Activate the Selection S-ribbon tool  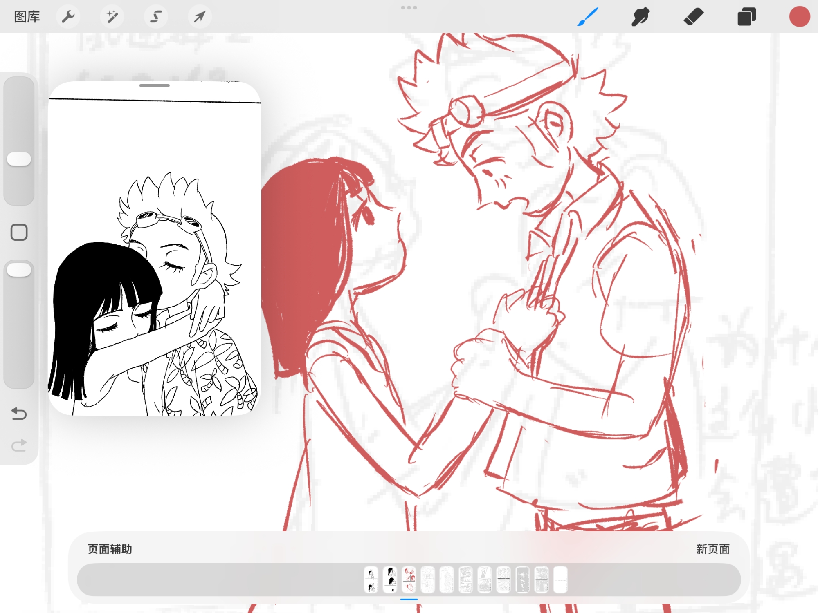pos(156,17)
